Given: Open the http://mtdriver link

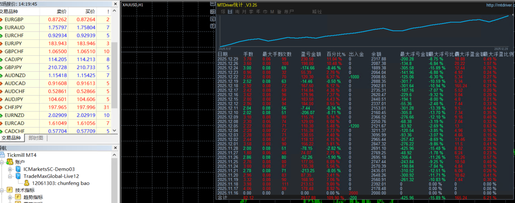Looking at the screenshot, I should tap(501, 5).
